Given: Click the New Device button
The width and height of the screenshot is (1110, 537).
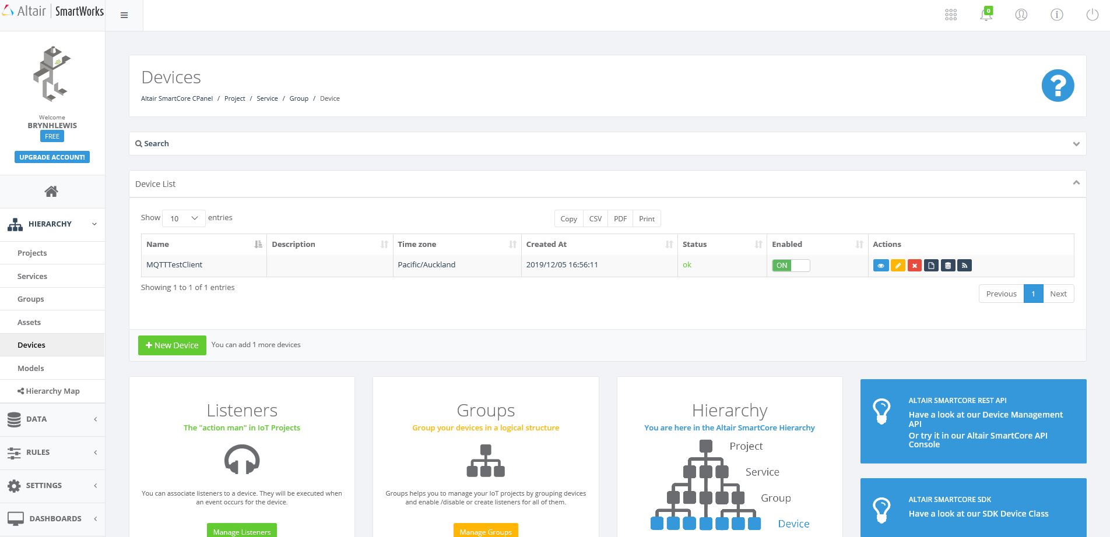Looking at the screenshot, I should 172,345.
